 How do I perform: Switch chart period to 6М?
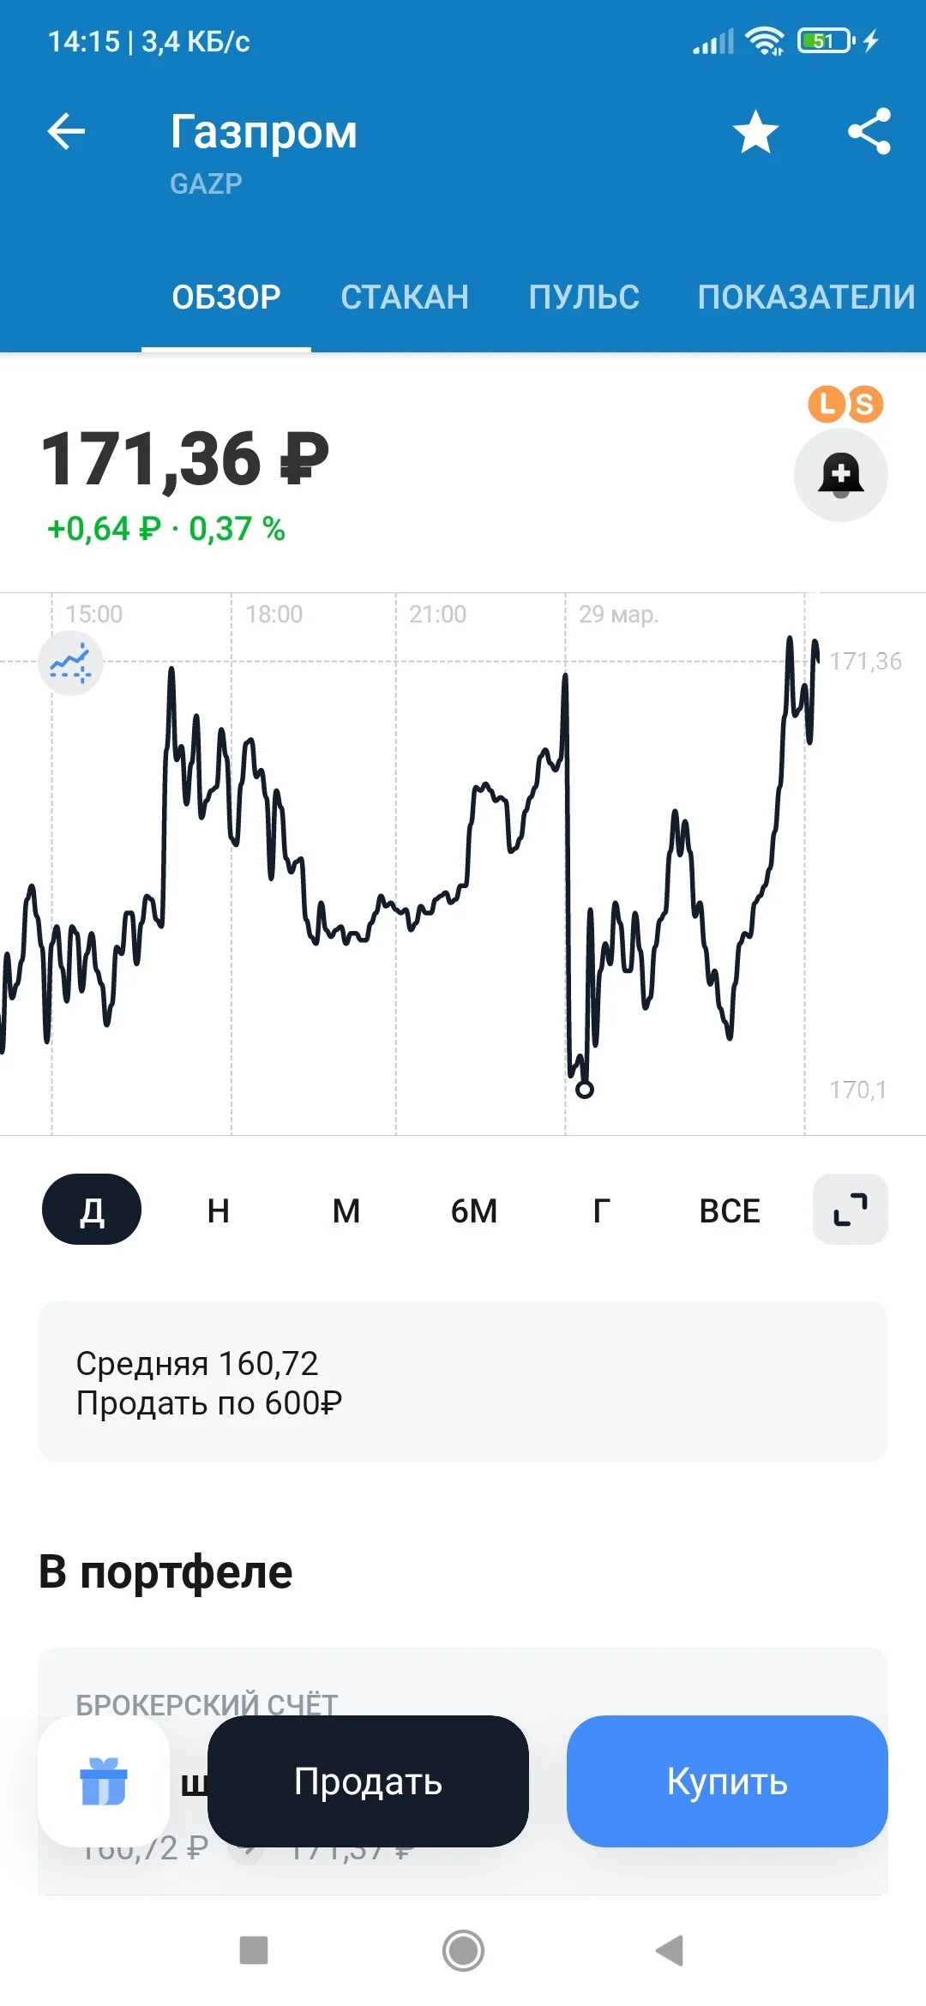click(x=474, y=1210)
